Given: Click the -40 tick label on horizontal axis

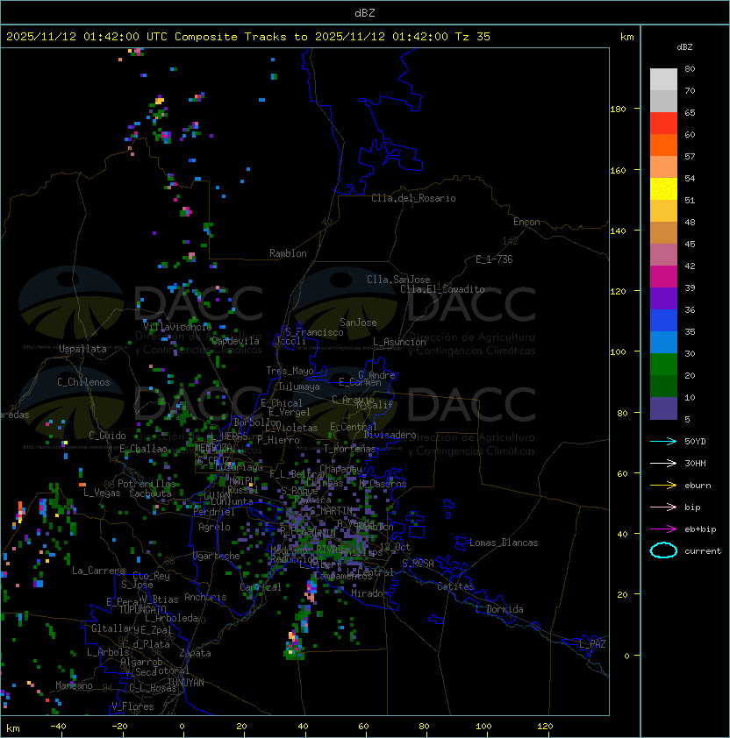Looking at the screenshot, I should click(x=58, y=727).
